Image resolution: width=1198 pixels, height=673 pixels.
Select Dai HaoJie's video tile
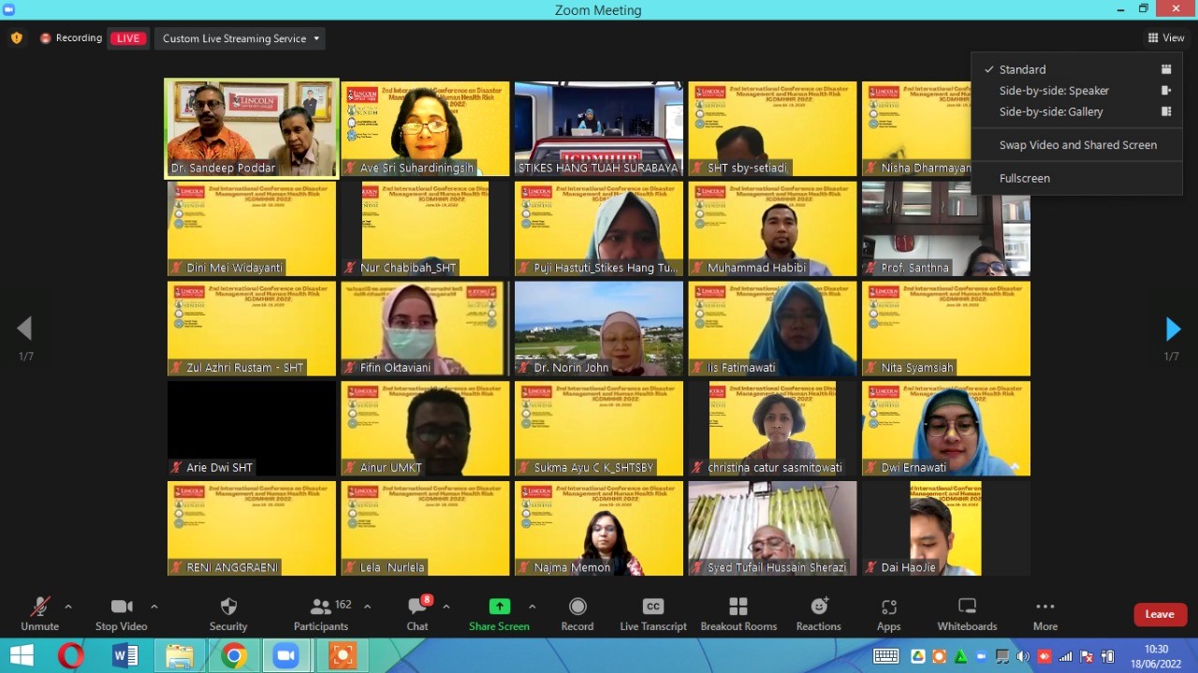946,528
